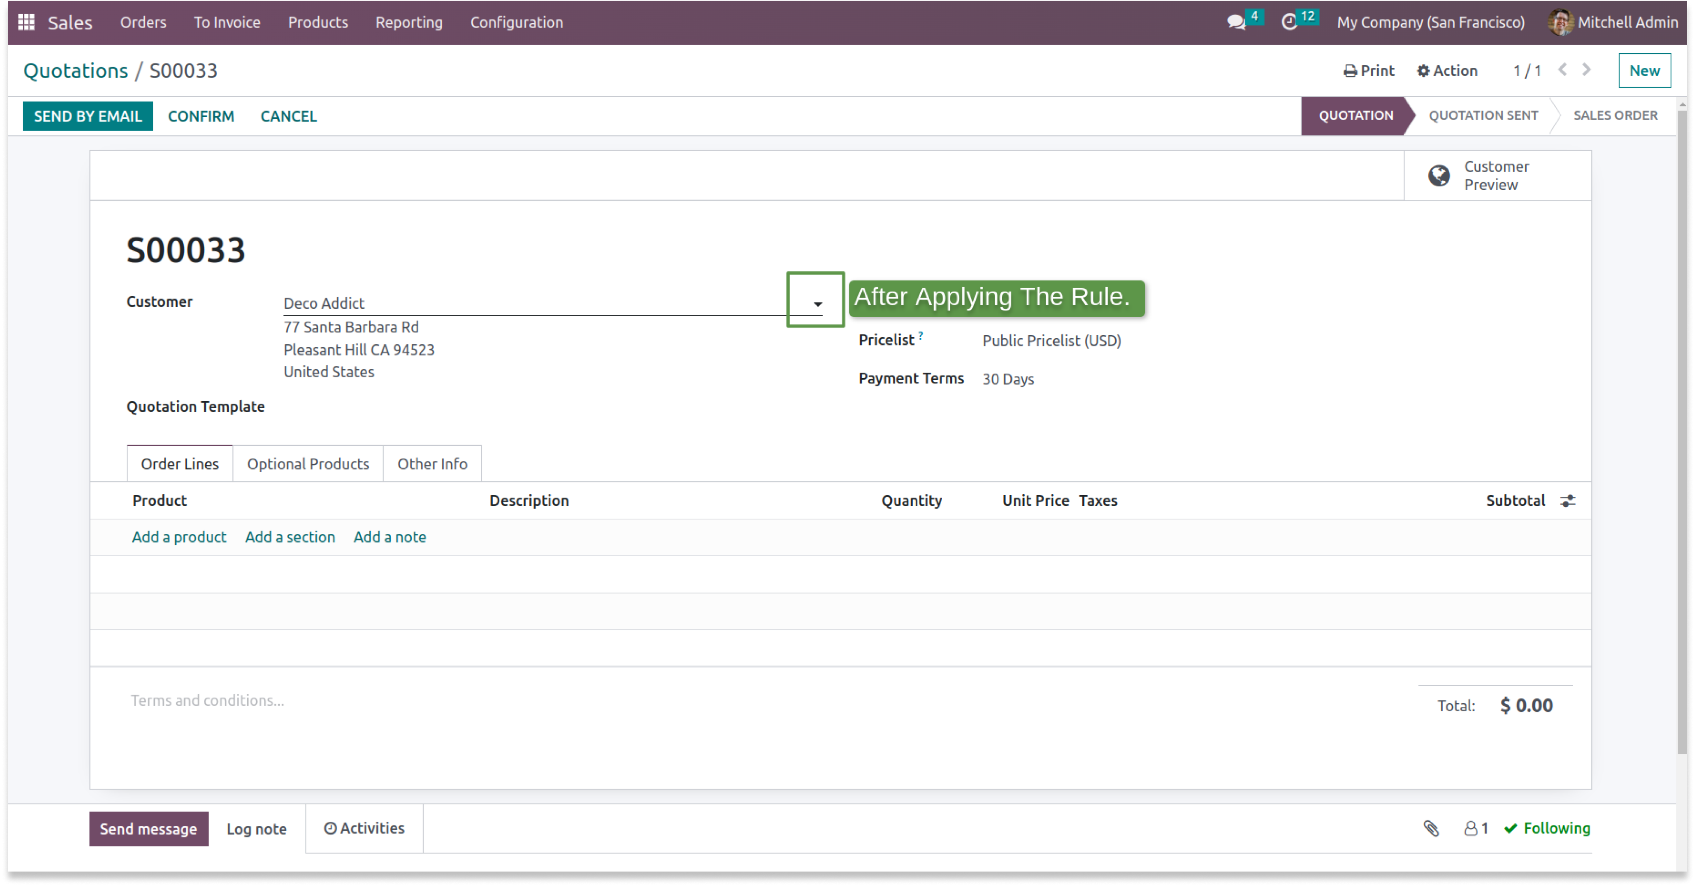
Task: Go back to Quotations breadcrumb
Action: (76, 71)
